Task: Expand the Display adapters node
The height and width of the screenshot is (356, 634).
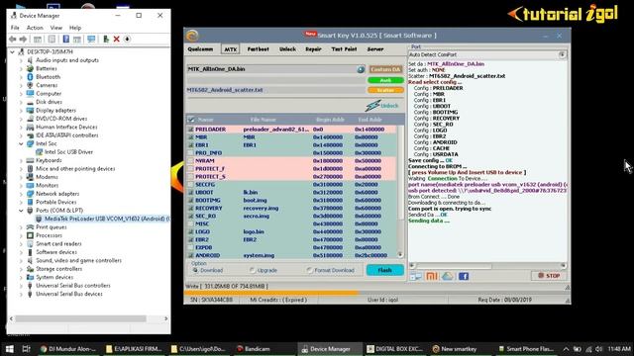Action: 21,110
